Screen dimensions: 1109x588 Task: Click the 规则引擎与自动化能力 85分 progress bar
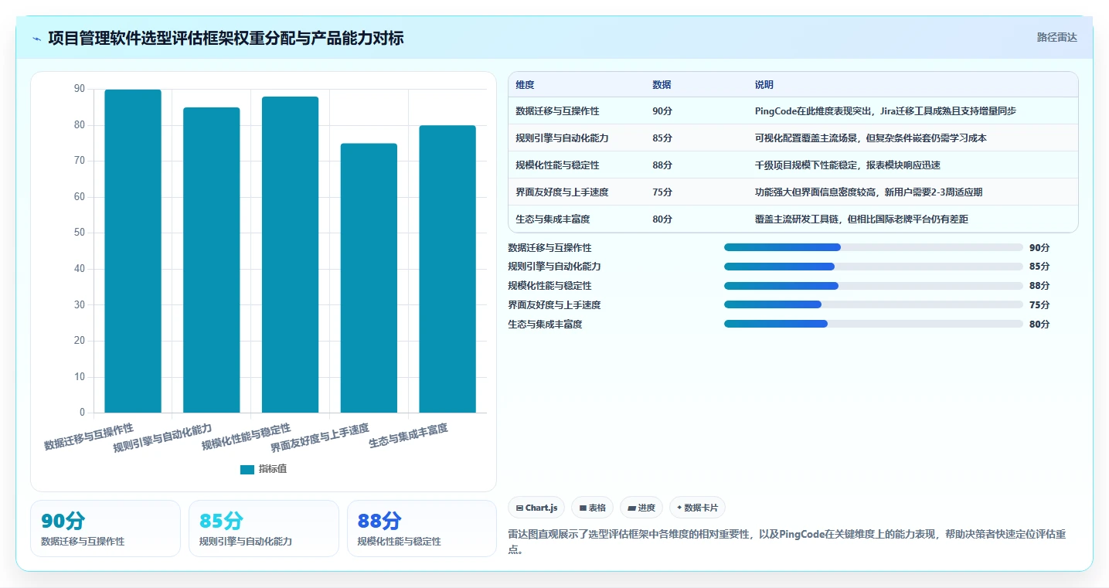(x=873, y=267)
